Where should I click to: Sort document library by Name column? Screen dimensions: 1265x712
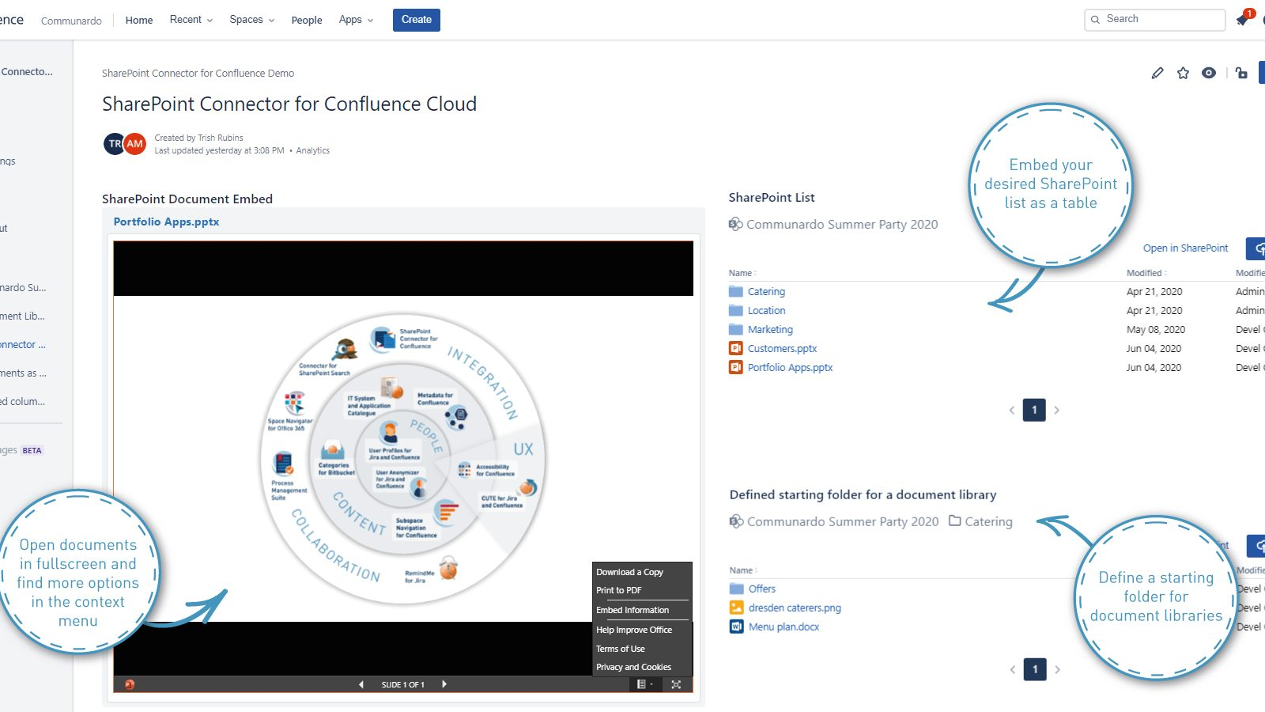743,570
